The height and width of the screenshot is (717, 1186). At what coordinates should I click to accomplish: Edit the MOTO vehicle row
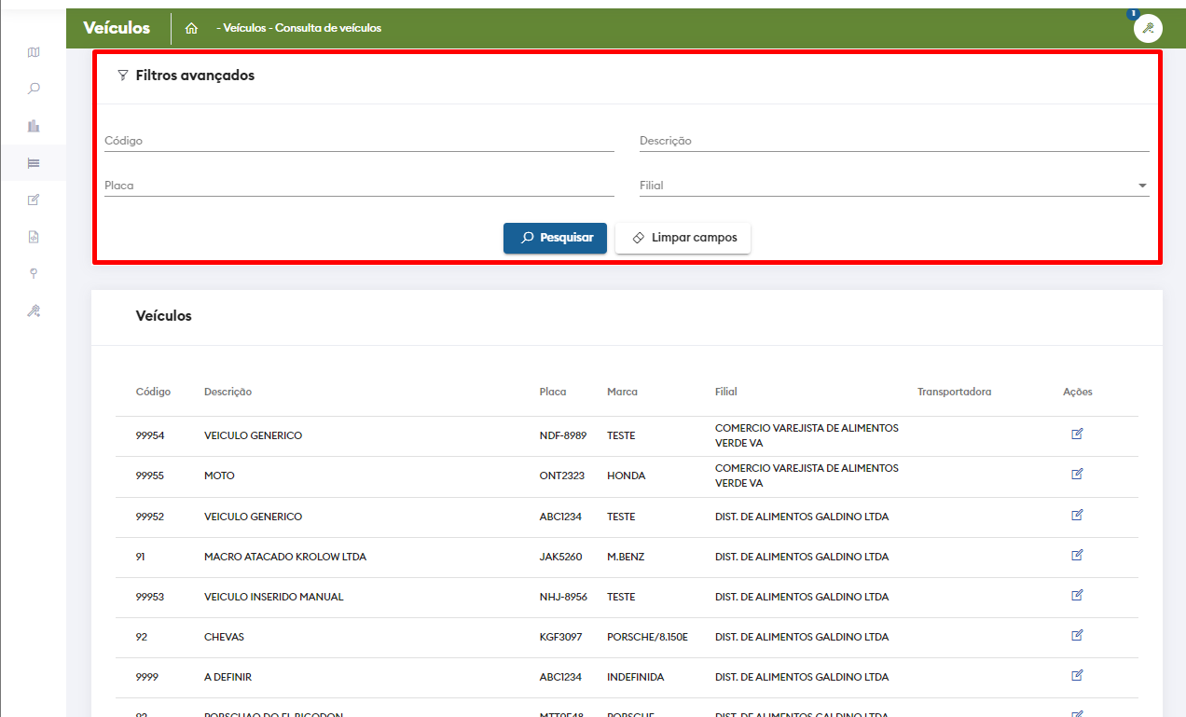1077,475
